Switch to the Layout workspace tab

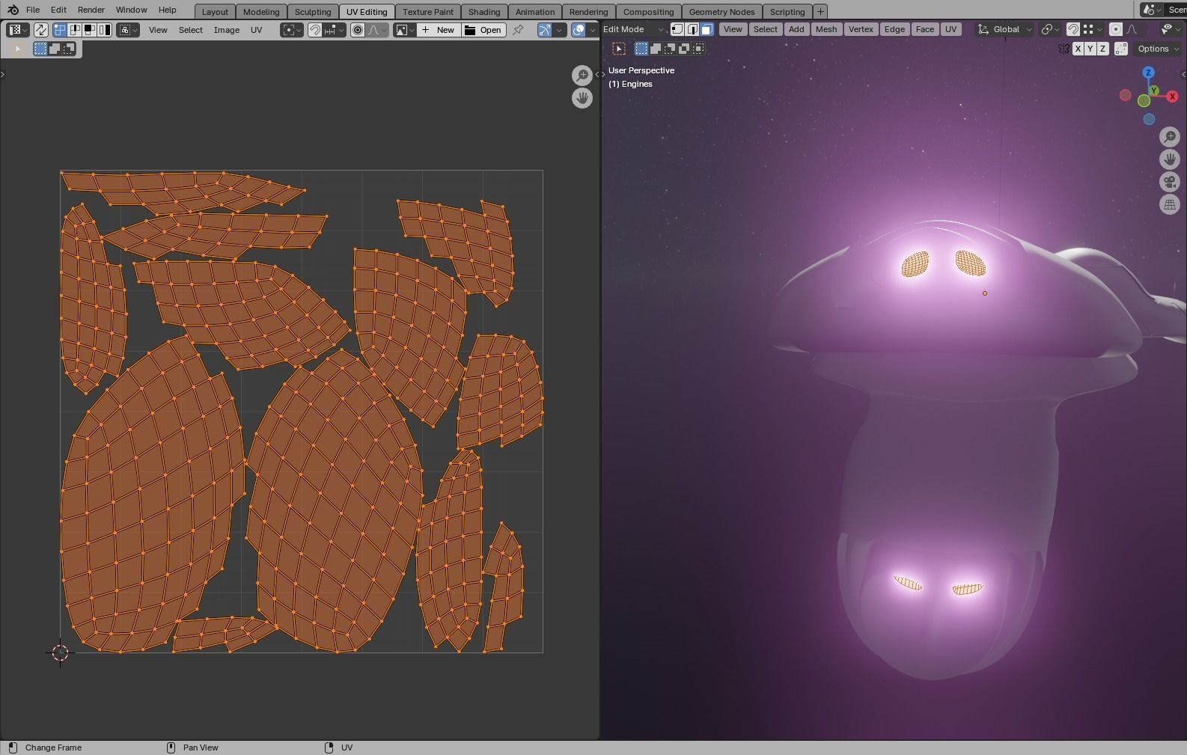[215, 11]
